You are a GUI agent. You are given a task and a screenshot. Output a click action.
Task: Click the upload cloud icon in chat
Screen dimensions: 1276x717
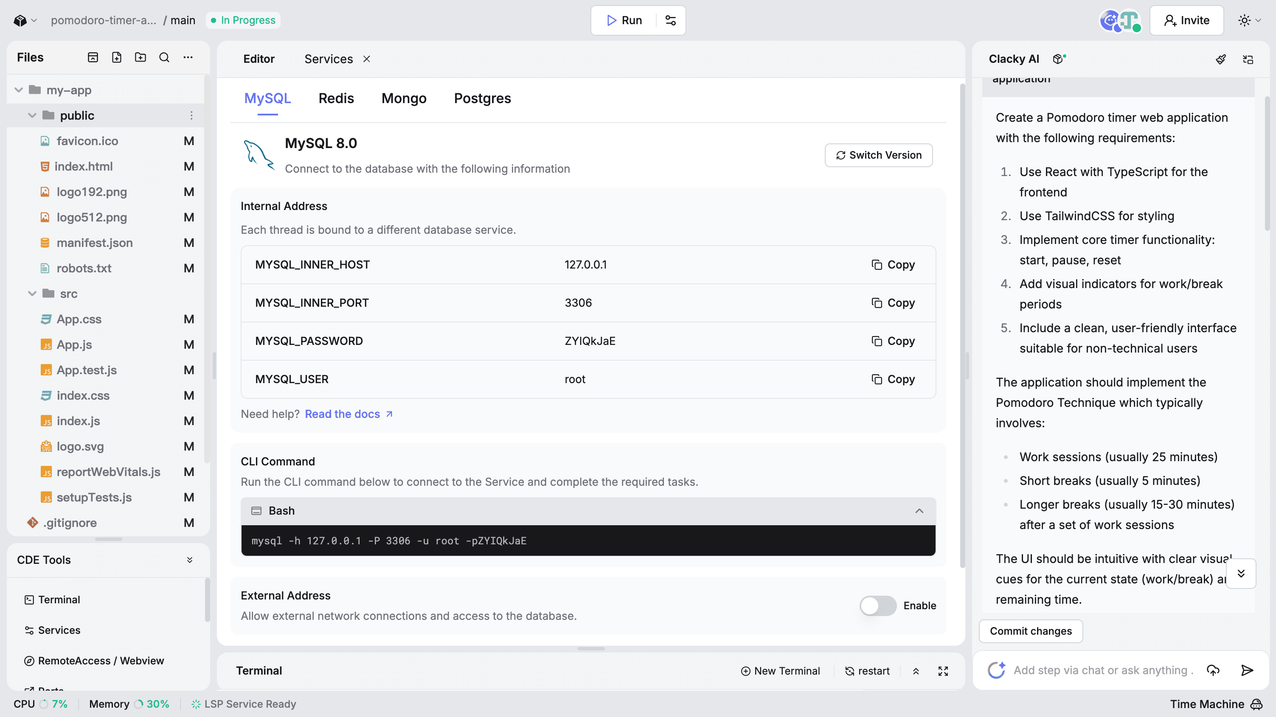click(1213, 670)
